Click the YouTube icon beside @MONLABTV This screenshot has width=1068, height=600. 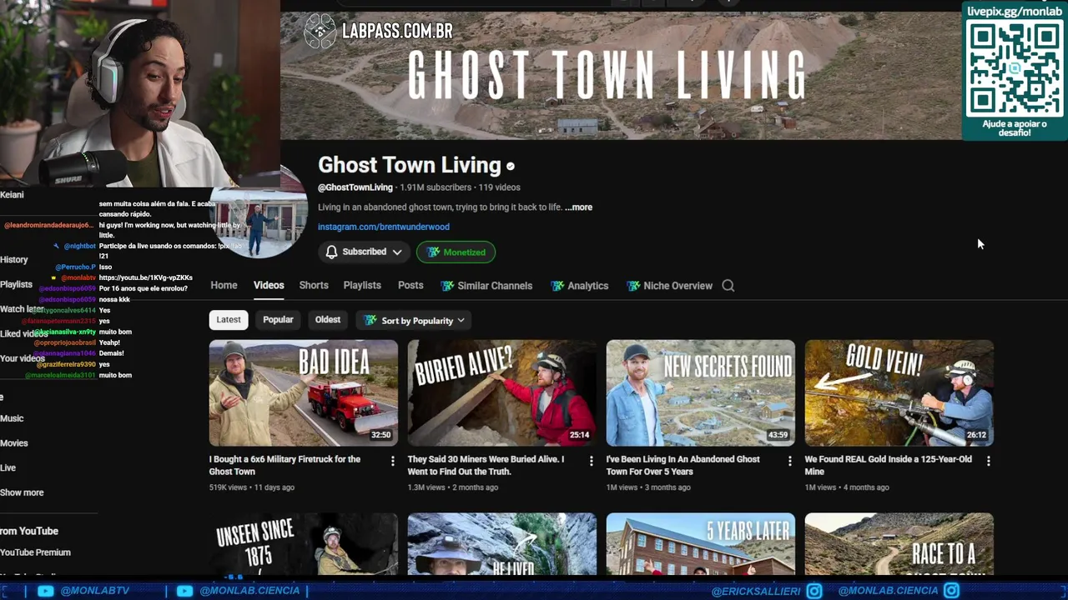pyautogui.click(x=46, y=591)
